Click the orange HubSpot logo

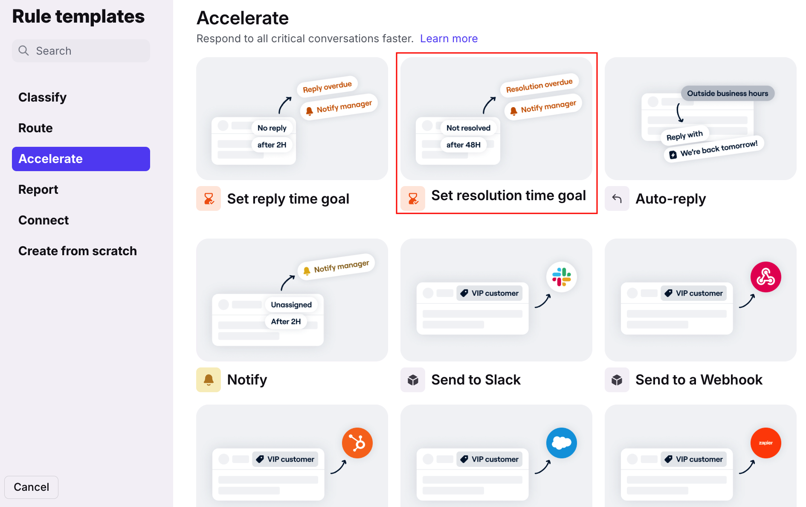coord(357,443)
